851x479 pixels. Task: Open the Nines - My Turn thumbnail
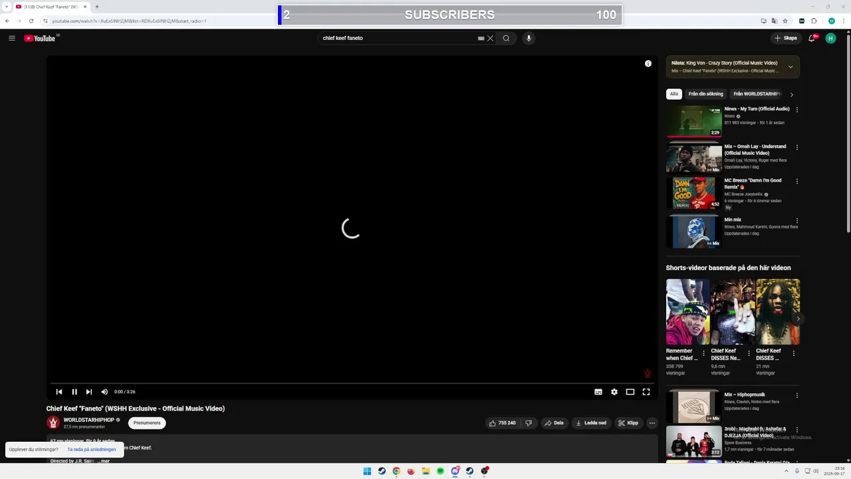pos(694,121)
